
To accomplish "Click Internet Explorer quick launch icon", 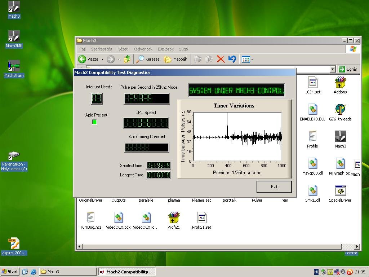I will point(34,272).
